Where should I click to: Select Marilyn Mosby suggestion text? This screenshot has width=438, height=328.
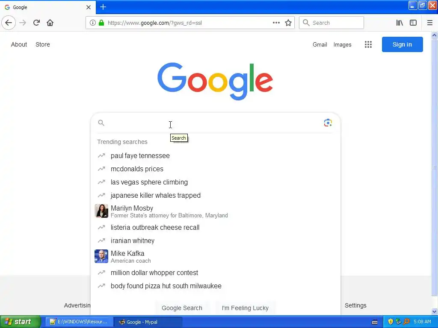[132, 208]
